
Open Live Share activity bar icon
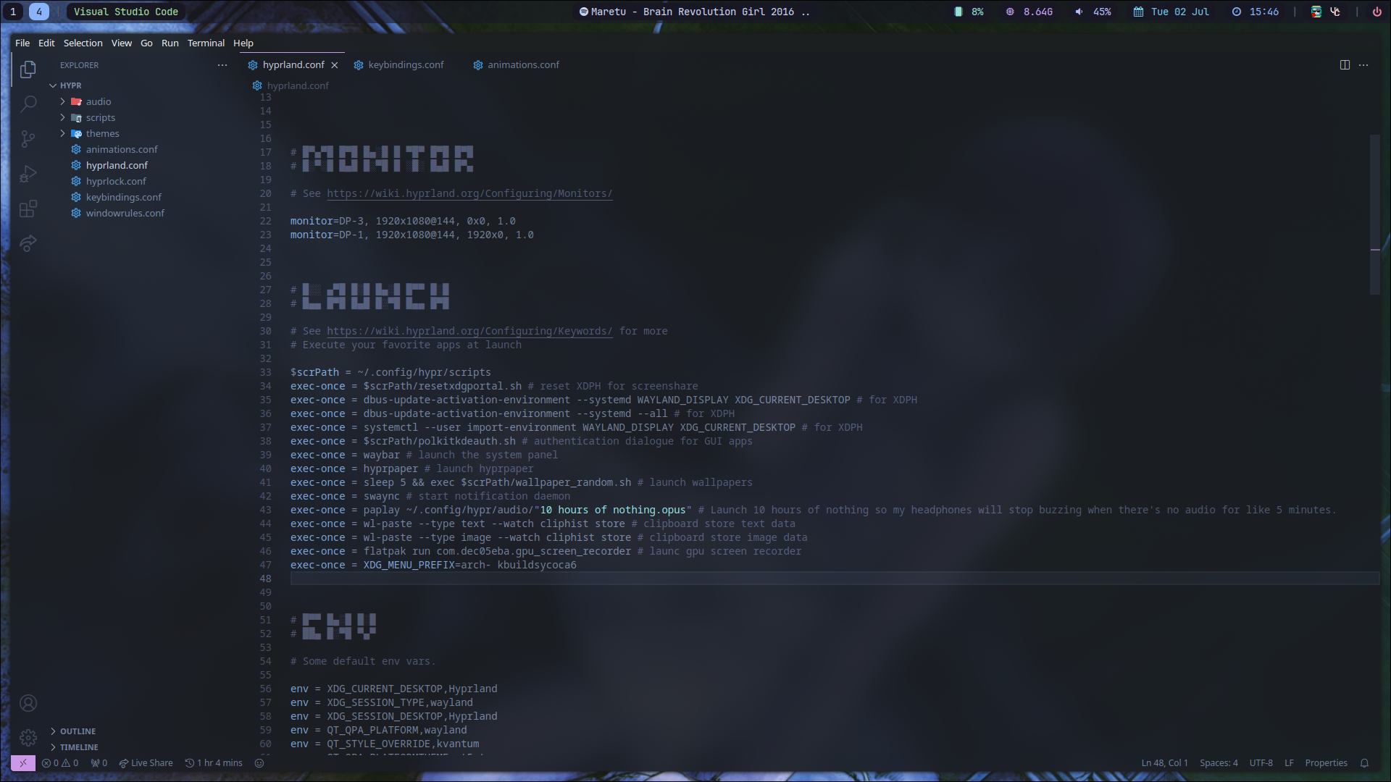28,244
